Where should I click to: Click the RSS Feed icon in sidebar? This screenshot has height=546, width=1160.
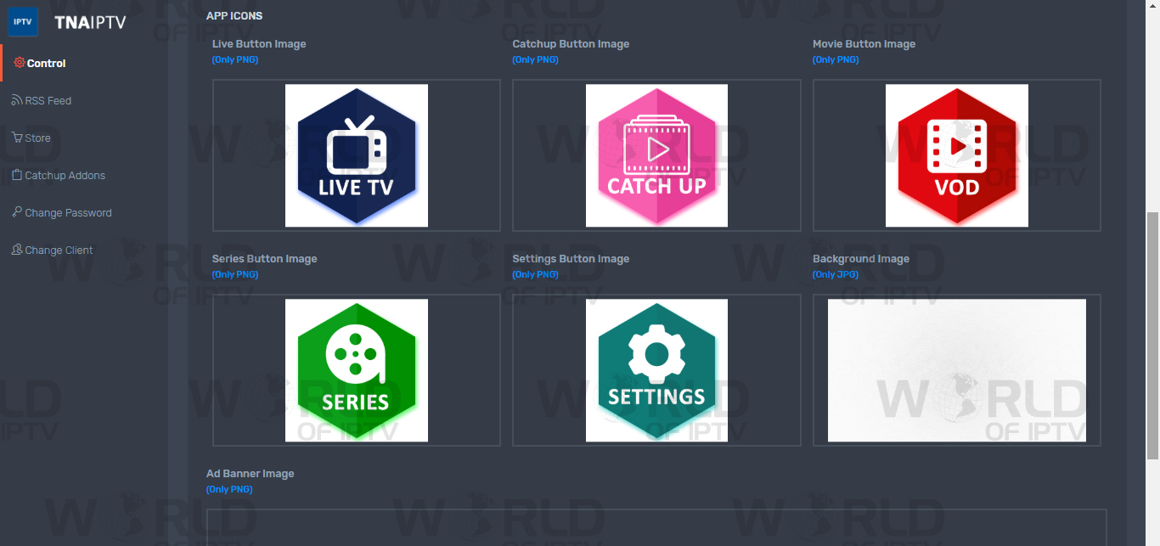click(x=17, y=100)
